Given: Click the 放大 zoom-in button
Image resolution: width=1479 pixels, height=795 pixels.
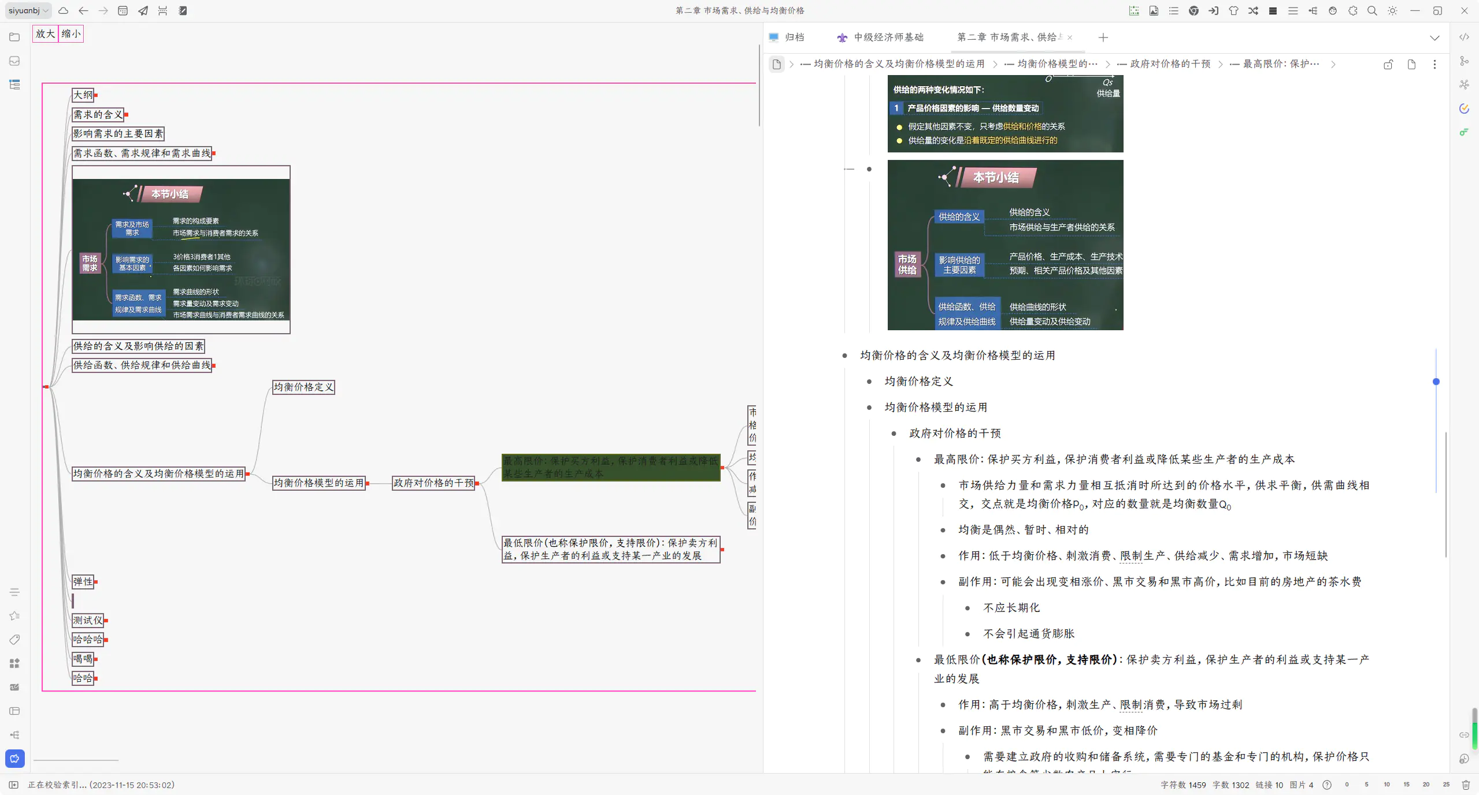Looking at the screenshot, I should [45, 33].
